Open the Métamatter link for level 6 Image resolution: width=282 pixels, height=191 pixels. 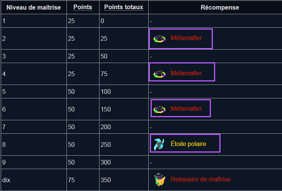(186, 108)
